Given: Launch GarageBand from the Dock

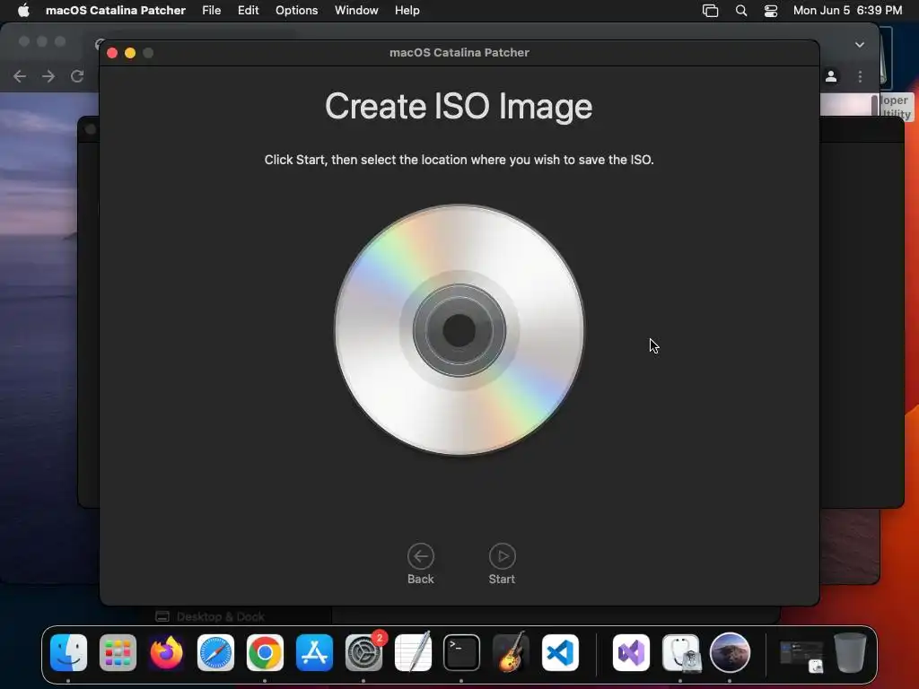Looking at the screenshot, I should [x=511, y=653].
